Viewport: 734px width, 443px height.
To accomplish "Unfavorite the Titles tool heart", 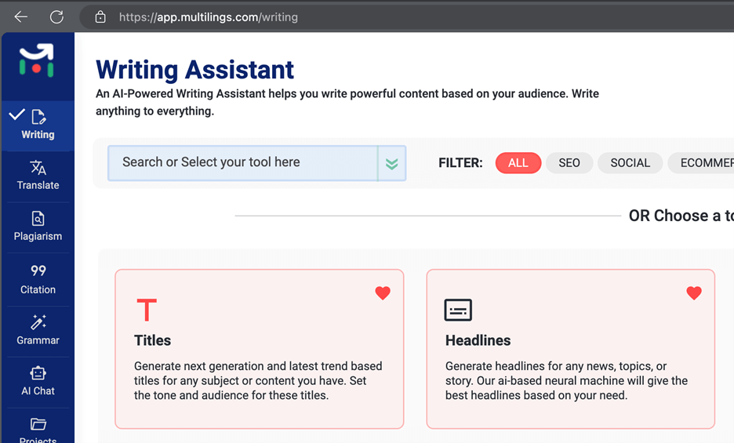I will tap(383, 293).
